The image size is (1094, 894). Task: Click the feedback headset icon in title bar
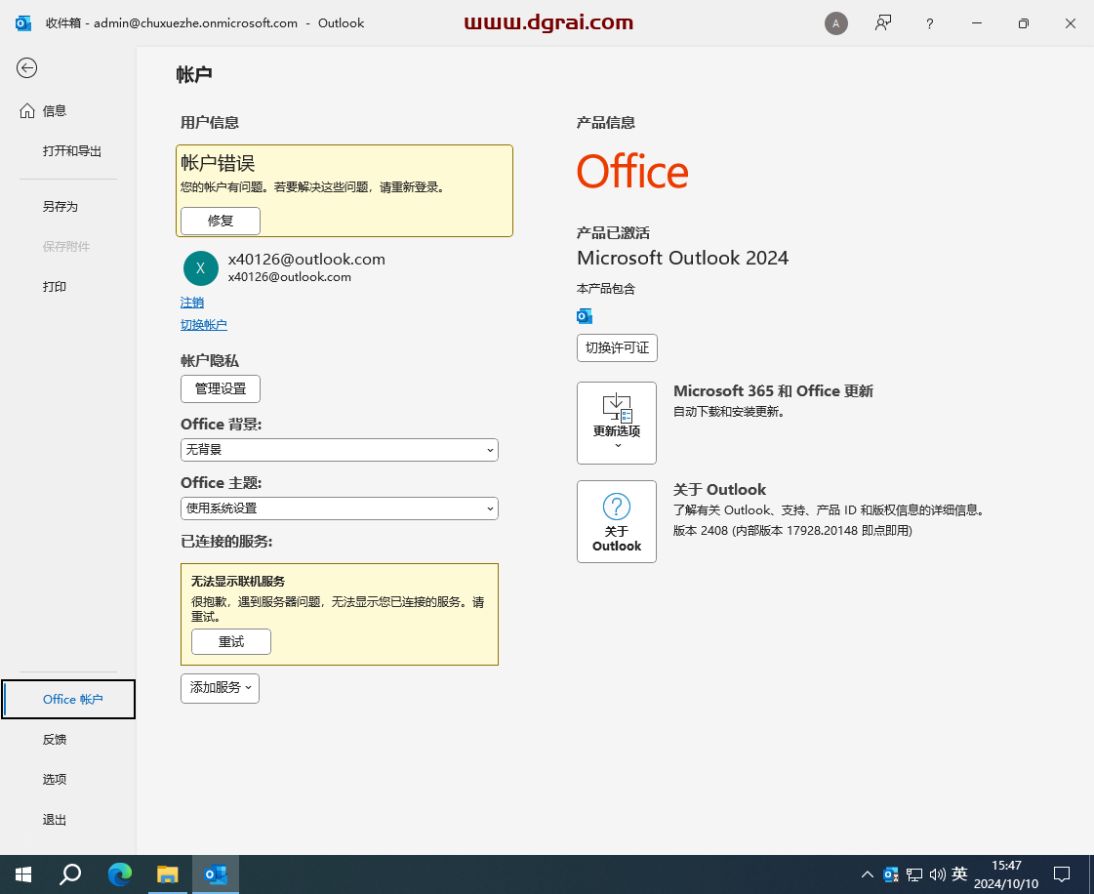click(883, 22)
